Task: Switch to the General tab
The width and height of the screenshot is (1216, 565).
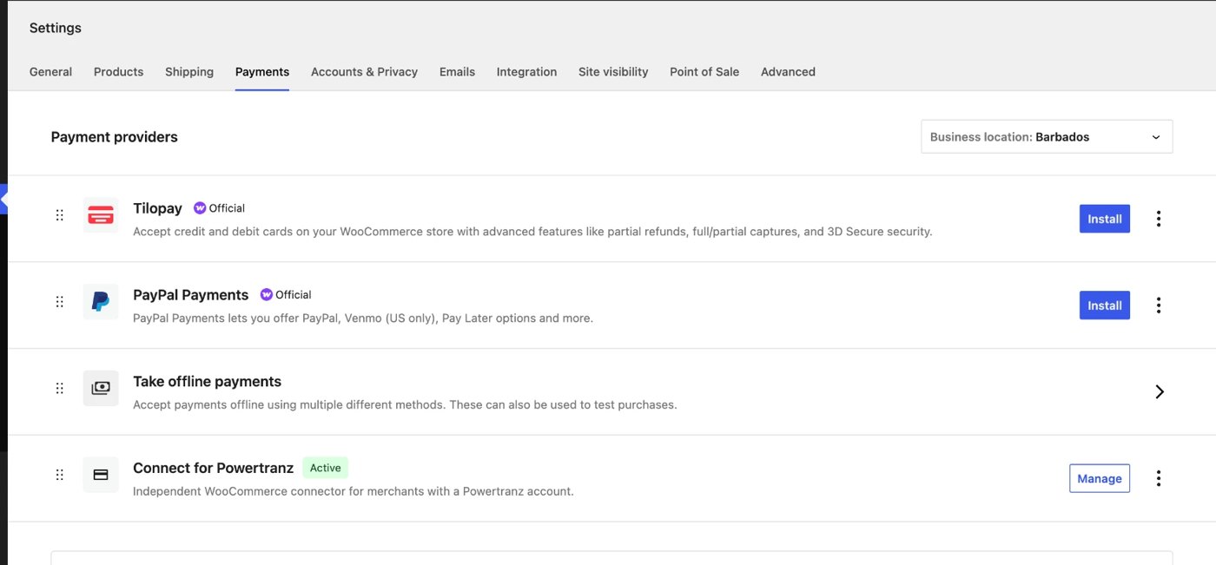Action: [50, 72]
